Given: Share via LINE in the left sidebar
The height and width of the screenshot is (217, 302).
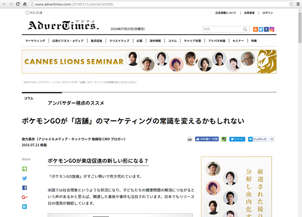Looking at the screenshot, I should (25, 168).
